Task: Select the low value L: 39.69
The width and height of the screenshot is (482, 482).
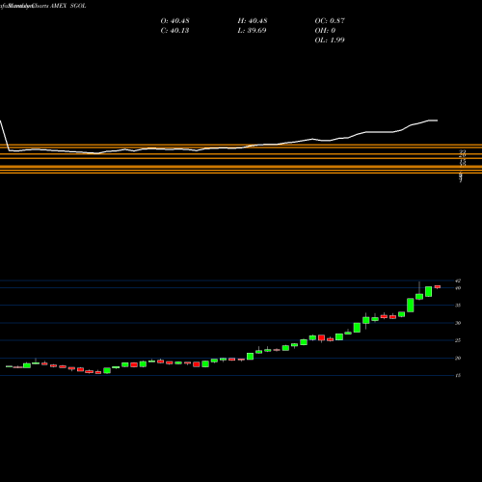Action: pyautogui.click(x=252, y=31)
